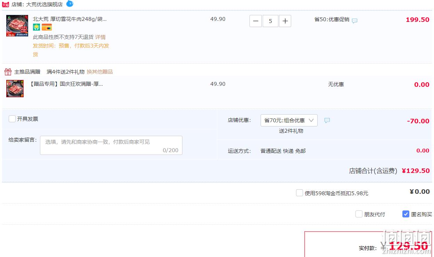Click the Tmall logo icon beside store name
The image size is (434, 257).
coord(6,5)
